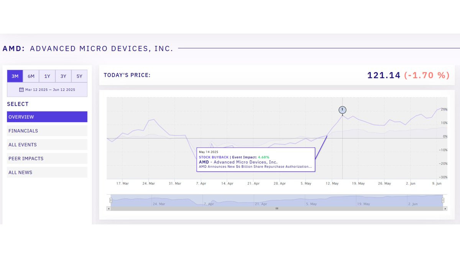This screenshot has width=460, height=258.
Task: Show the 5Y time range
Action: 79,76
